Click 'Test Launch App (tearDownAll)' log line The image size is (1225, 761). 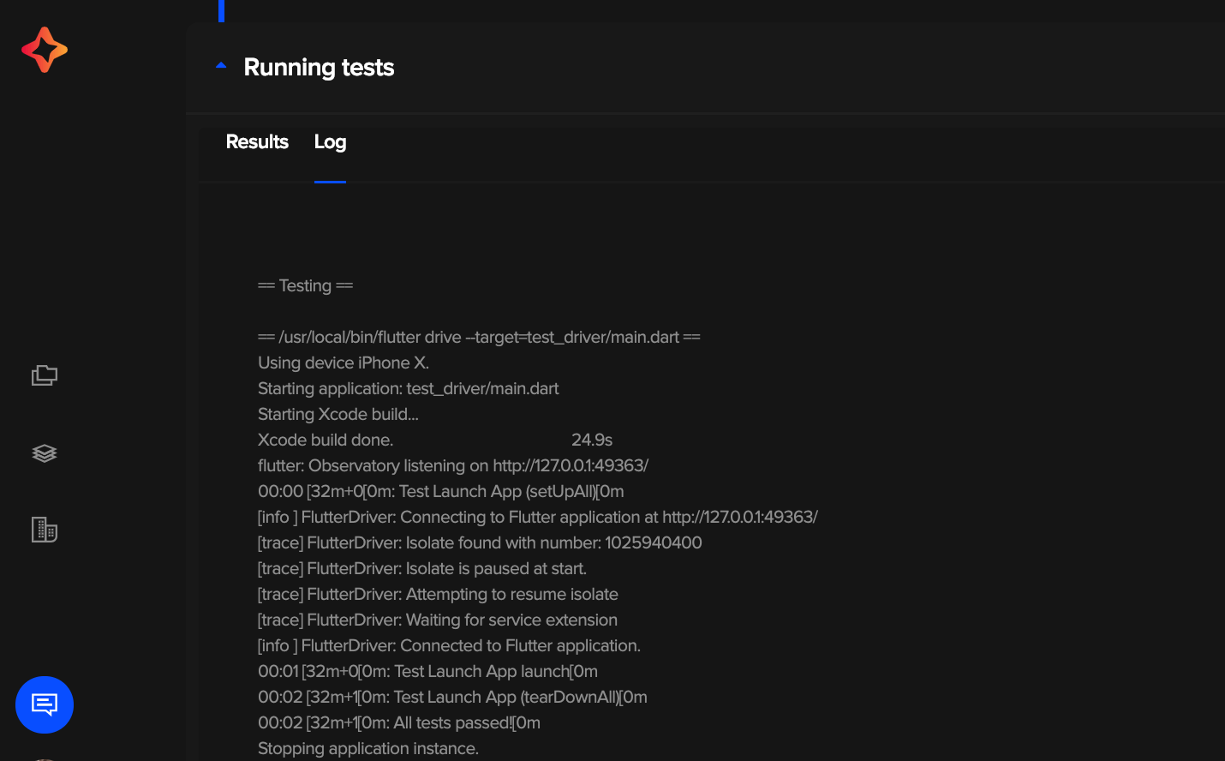click(453, 697)
